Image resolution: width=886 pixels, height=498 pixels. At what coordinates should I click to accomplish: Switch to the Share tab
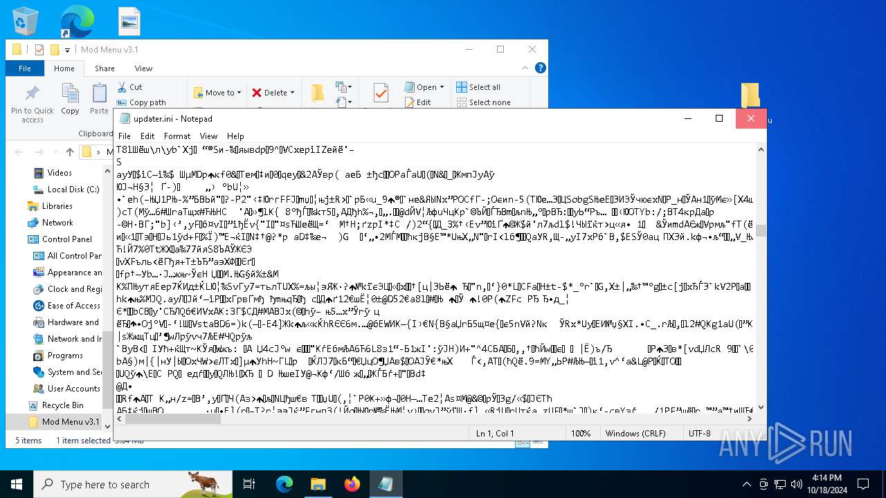105,68
